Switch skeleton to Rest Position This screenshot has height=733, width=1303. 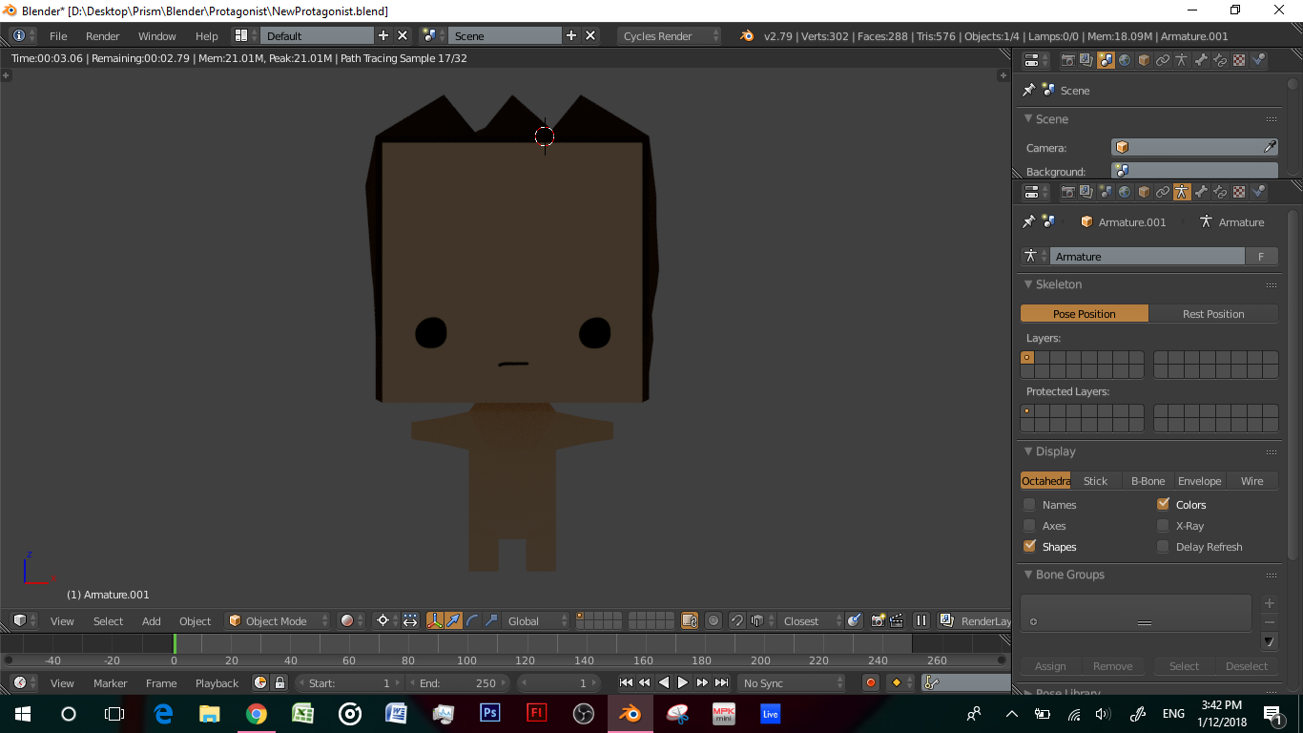point(1213,314)
